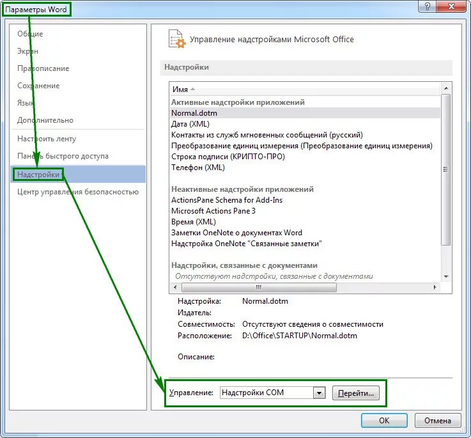The width and height of the screenshot is (471, 438).
Task: Click the horizontal scrollbar left arrow
Action: tap(175, 287)
